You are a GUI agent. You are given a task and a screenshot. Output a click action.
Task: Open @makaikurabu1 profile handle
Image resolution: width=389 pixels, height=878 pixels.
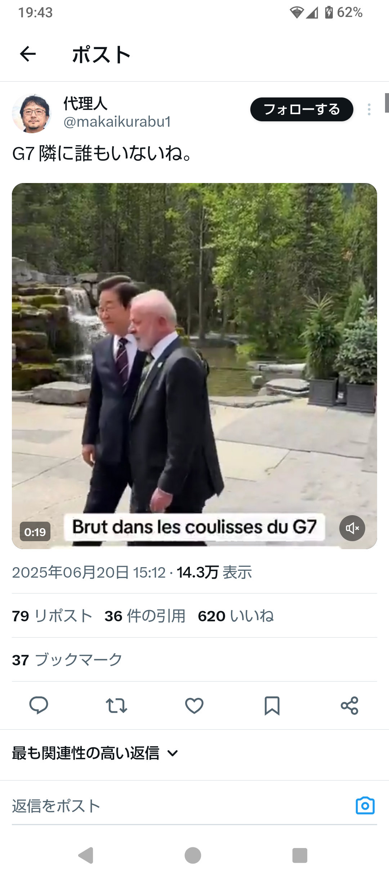117,122
